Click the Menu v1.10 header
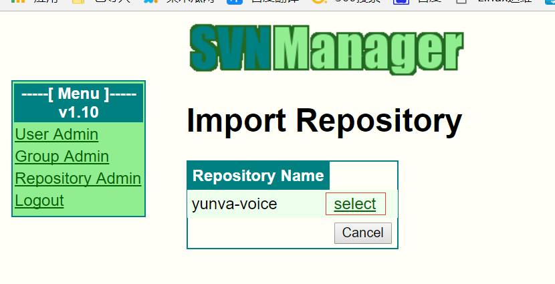Screen dimensions: 555x284 pos(79,103)
